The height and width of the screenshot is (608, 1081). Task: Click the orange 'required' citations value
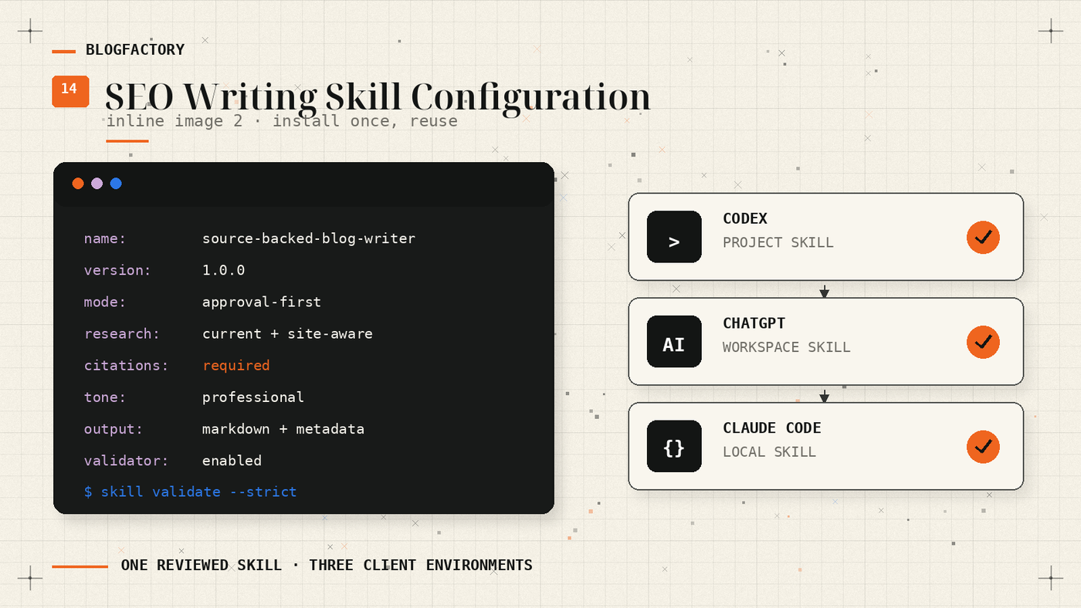(x=236, y=366)
